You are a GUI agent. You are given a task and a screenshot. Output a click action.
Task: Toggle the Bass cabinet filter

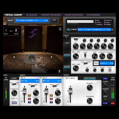click(x=95, y=20)
